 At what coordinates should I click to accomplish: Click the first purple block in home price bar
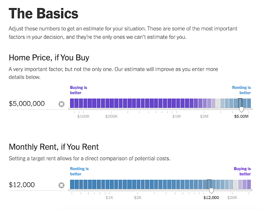(72, 103)
